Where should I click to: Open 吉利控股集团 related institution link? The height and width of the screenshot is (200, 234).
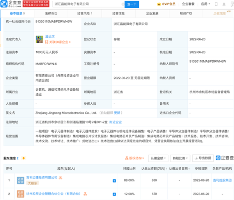coord(222,180)
